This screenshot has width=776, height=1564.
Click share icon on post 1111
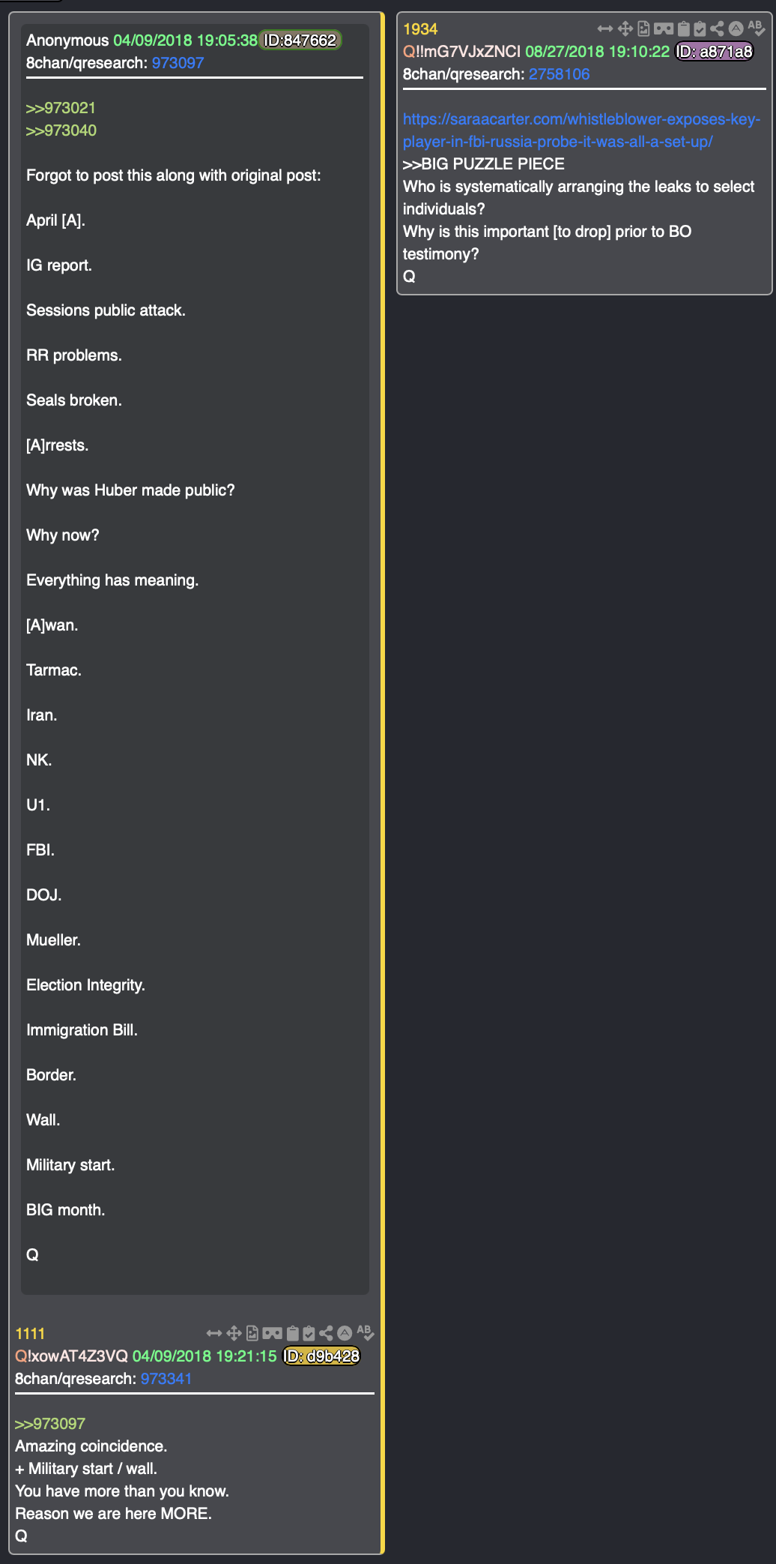pos(326,1333)
